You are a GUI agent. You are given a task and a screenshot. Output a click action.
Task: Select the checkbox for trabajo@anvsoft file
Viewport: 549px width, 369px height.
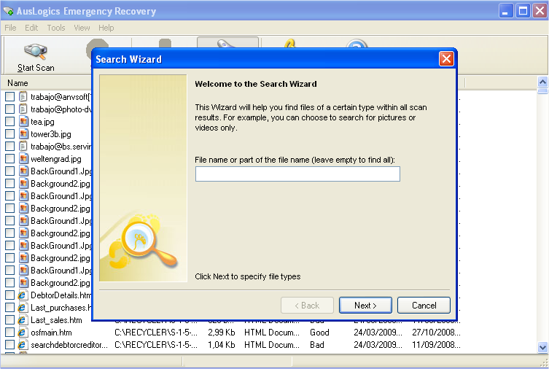pos(9,97)
